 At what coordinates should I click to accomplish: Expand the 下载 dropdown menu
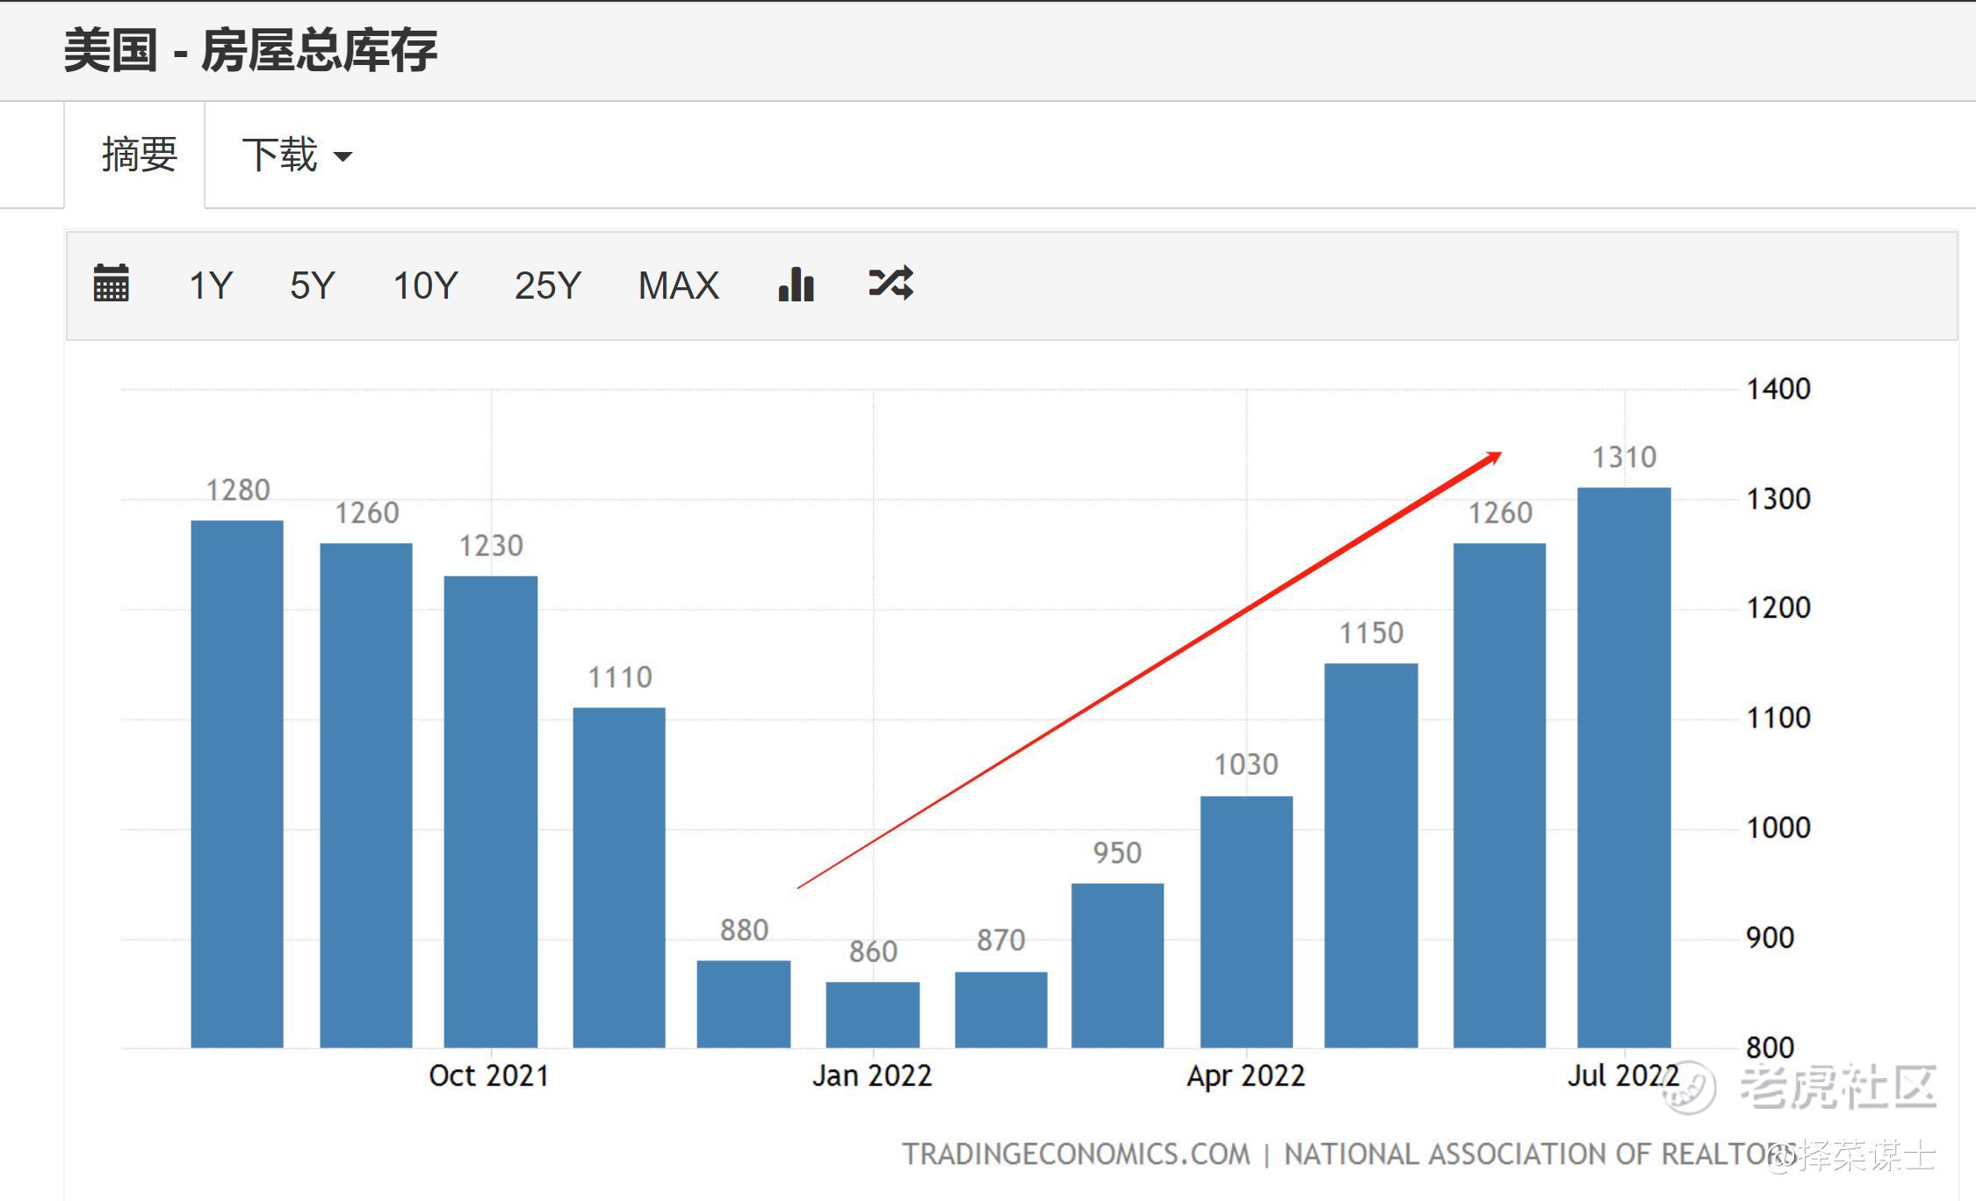(x=296, y=156)
